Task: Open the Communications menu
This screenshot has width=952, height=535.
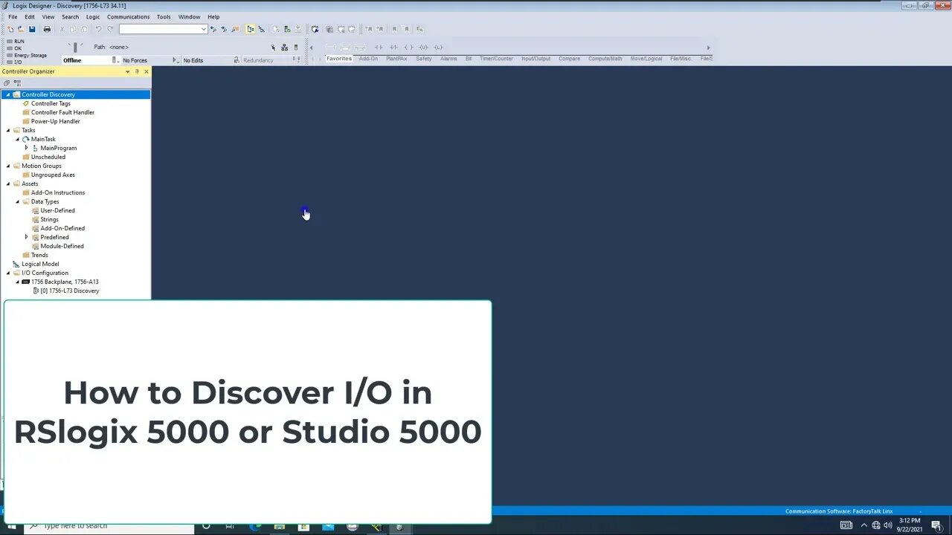Action: (128, 16)
